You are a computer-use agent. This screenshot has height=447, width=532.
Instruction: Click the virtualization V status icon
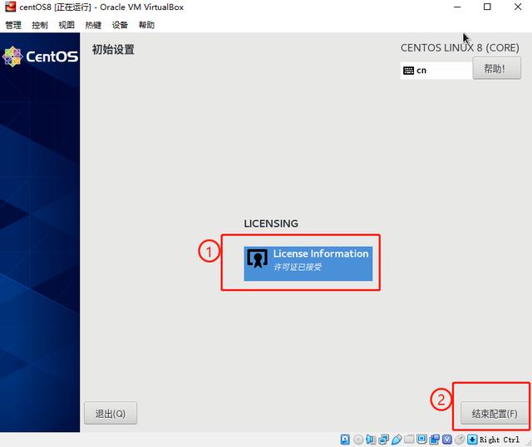point(447,440)
